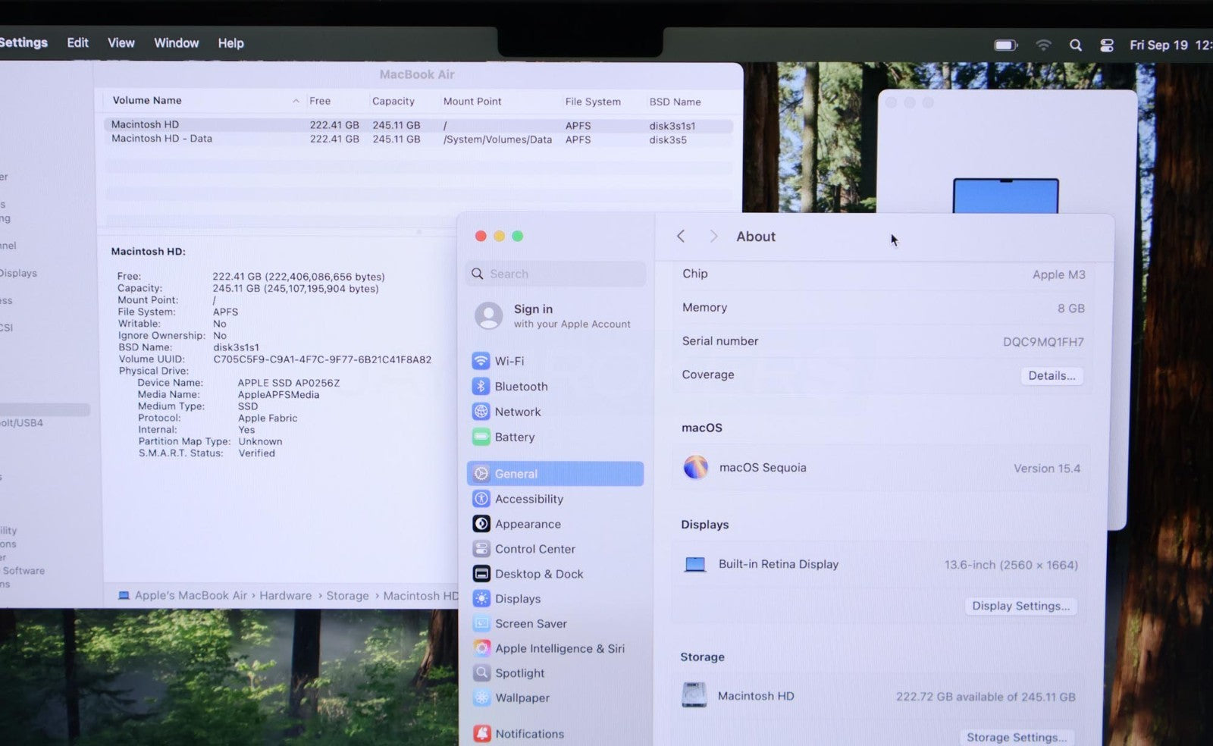Open Network settings pane
The width and height of the screenshot is (1213, 746).
[x=517, y=412]
